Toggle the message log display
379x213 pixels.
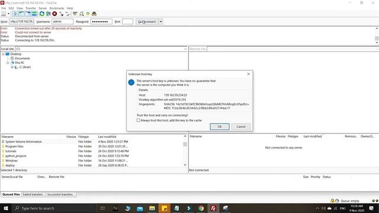[x=15, y=14]
